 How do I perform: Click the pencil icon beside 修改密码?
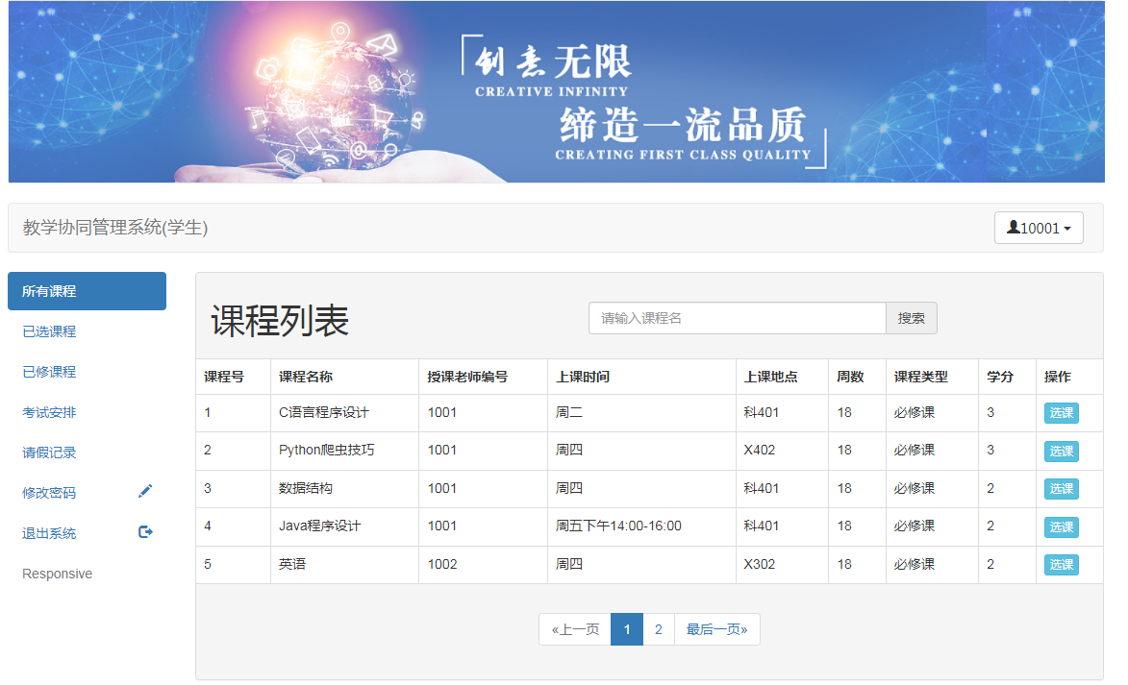(145, 491)
